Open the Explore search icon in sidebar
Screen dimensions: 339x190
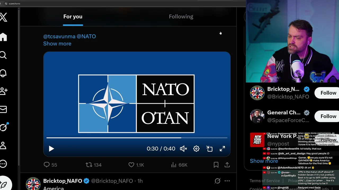[x=3, y=55]
